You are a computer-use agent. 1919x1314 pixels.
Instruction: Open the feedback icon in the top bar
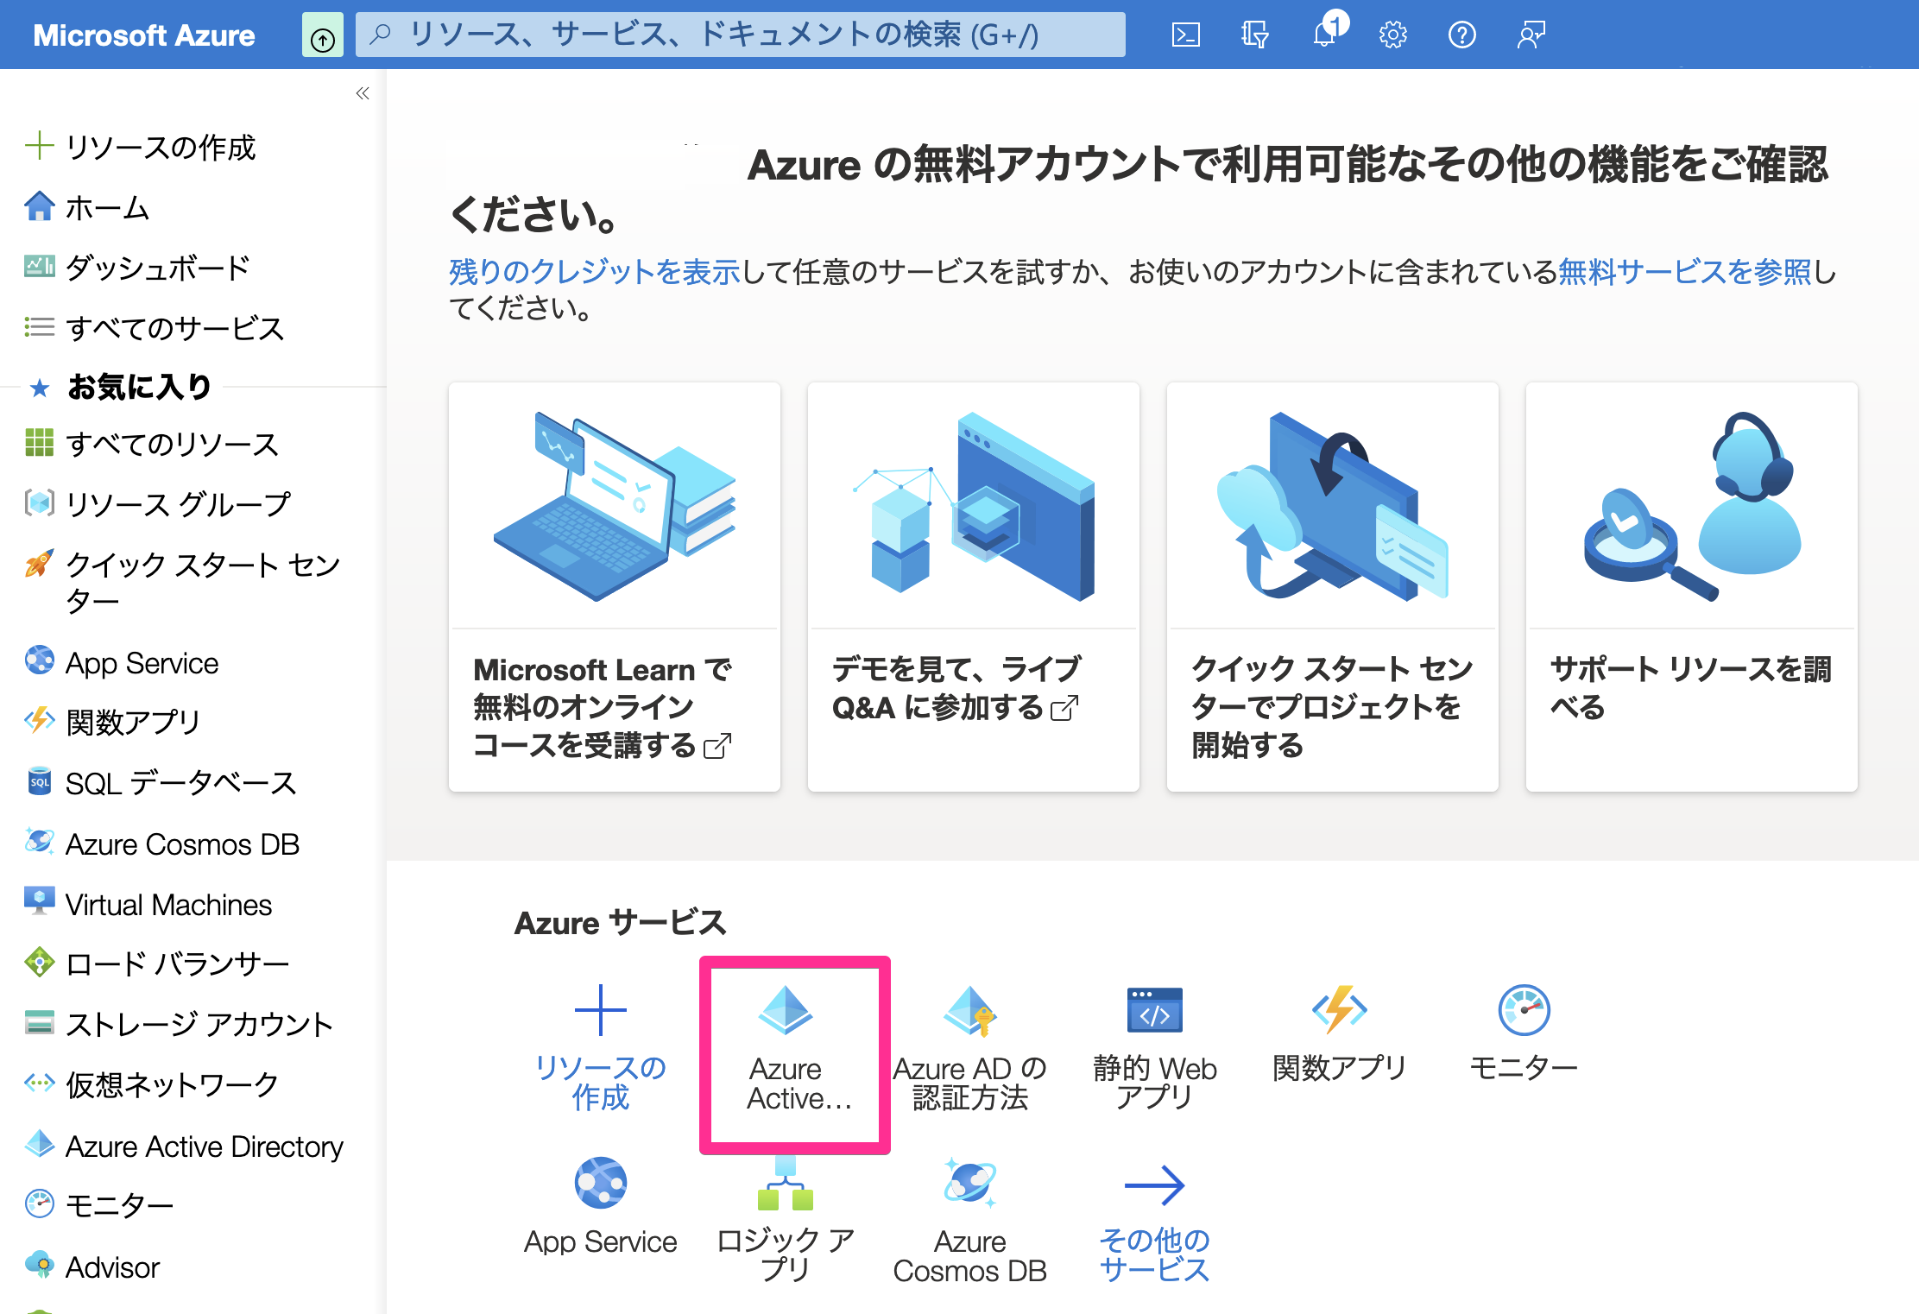(1531, 35)
